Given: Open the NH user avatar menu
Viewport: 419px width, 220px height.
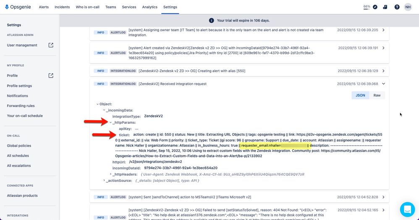Looking at the screenshot, I should coord(408,7).
